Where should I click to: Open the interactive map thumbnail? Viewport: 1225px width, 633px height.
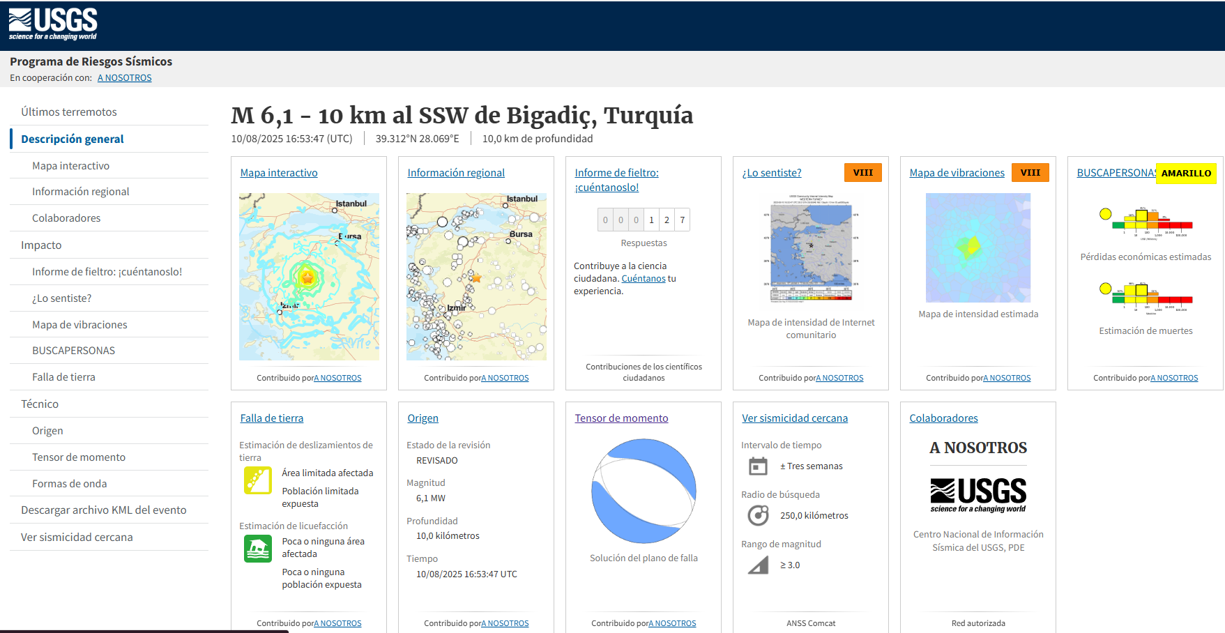[x=309, y=277]
